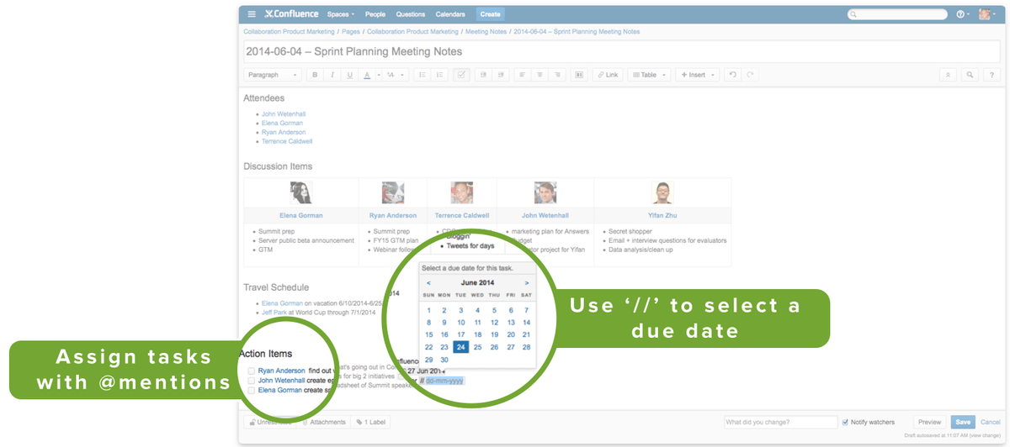
Task: Go to previous month in calendar
Action: [429, 283]
